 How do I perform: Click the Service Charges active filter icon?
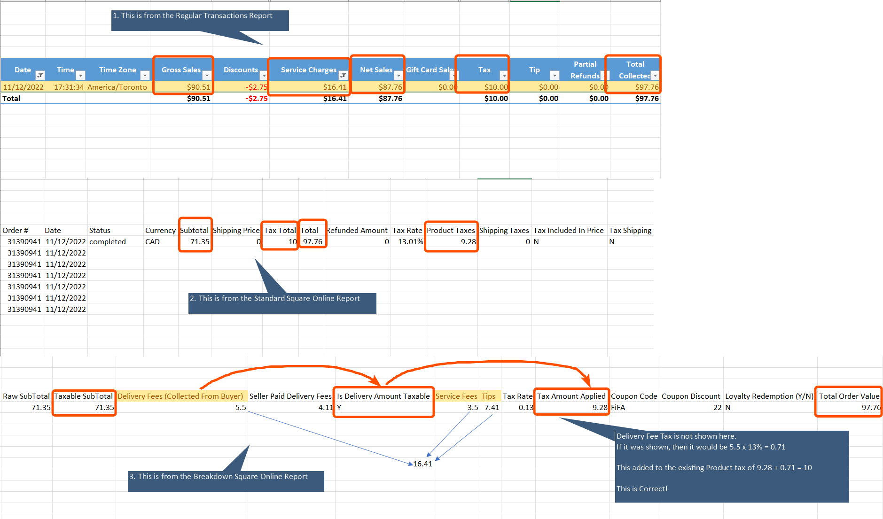(344, 75)
